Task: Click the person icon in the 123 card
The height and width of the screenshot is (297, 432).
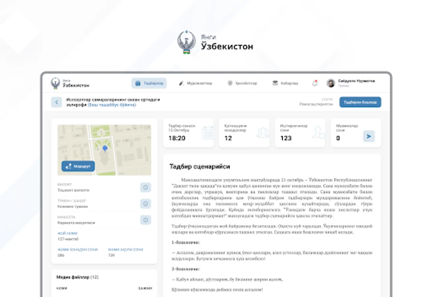Action: coord(318,132)
